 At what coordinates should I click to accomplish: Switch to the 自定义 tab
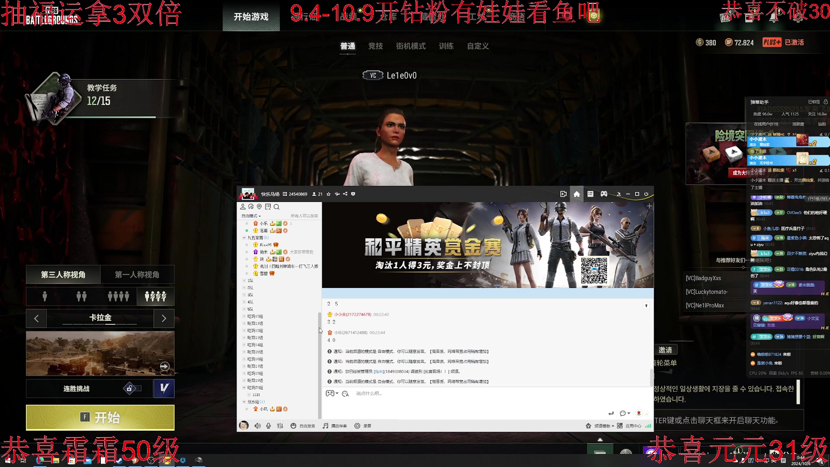tap(478, 46)
